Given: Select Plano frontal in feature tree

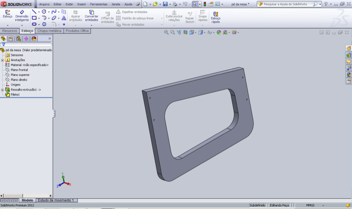Looking at the screenshot, I should [19, 70].
